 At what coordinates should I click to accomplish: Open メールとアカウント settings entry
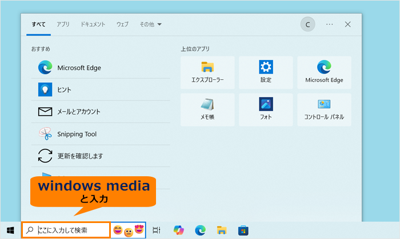pyautogui.click(x=101, y=112)
